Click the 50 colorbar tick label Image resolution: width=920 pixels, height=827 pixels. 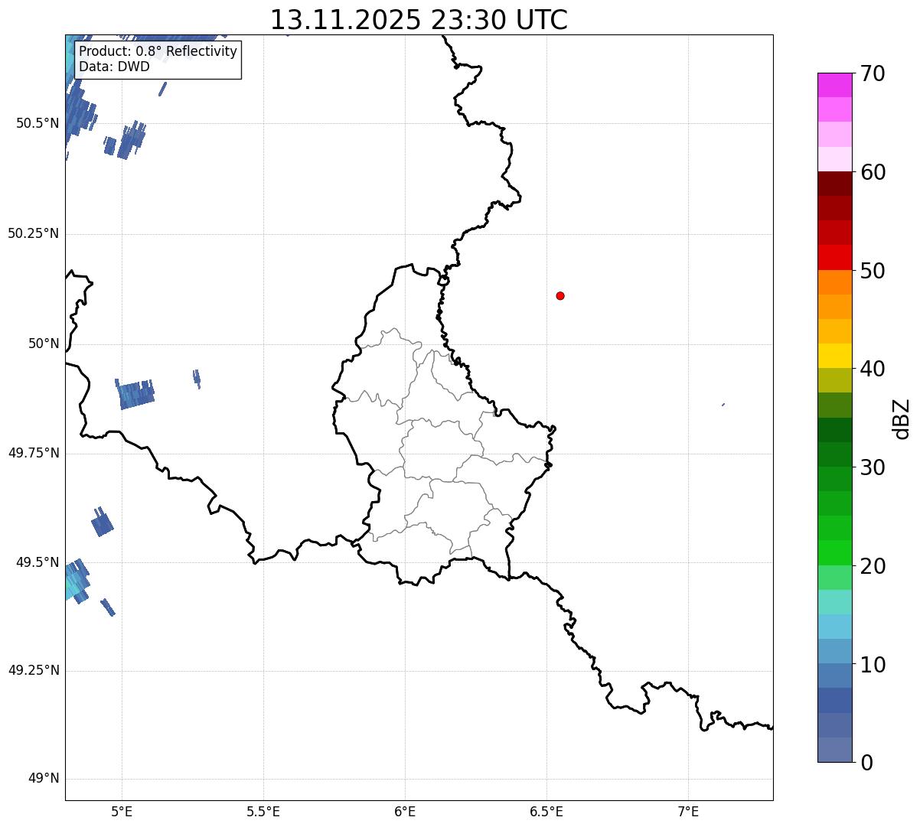(x=873, y=272)
